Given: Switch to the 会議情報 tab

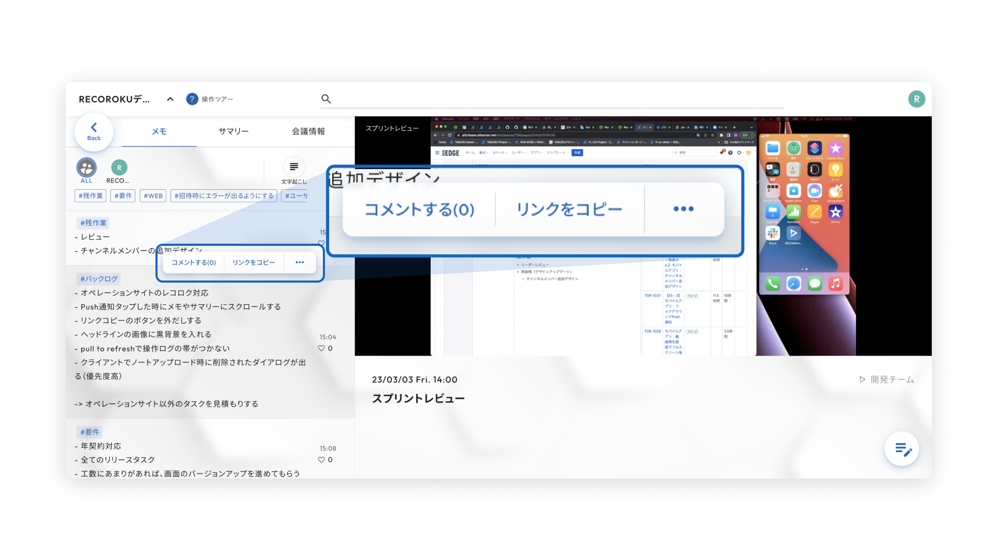Looking at the screenshot, I should [308, 132].
